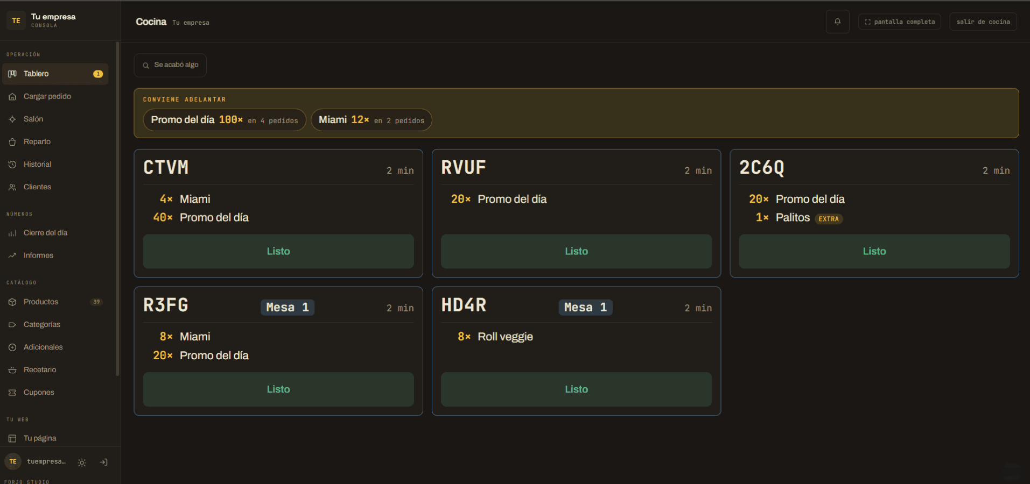Viewport: 1030px width, 484px height.
Task: Select the Promo del día 100× chip
Action: [225, 120]
